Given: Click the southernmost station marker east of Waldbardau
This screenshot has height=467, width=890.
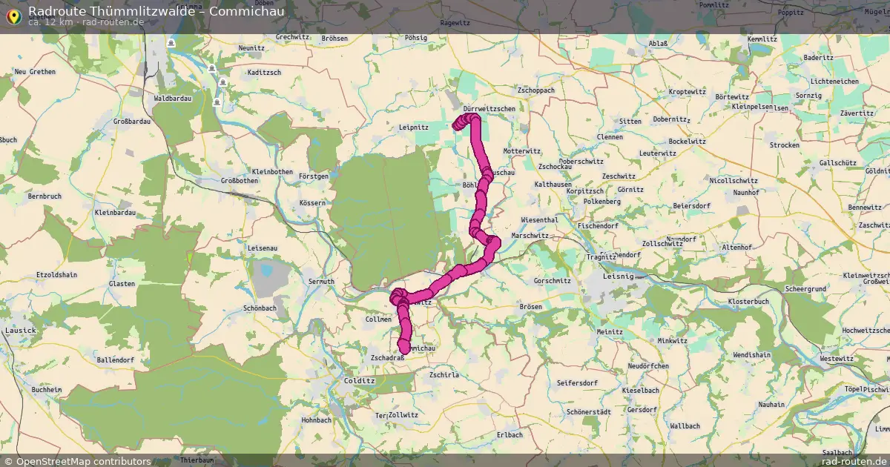Looking at the screenshot, I should click(217, 102).
